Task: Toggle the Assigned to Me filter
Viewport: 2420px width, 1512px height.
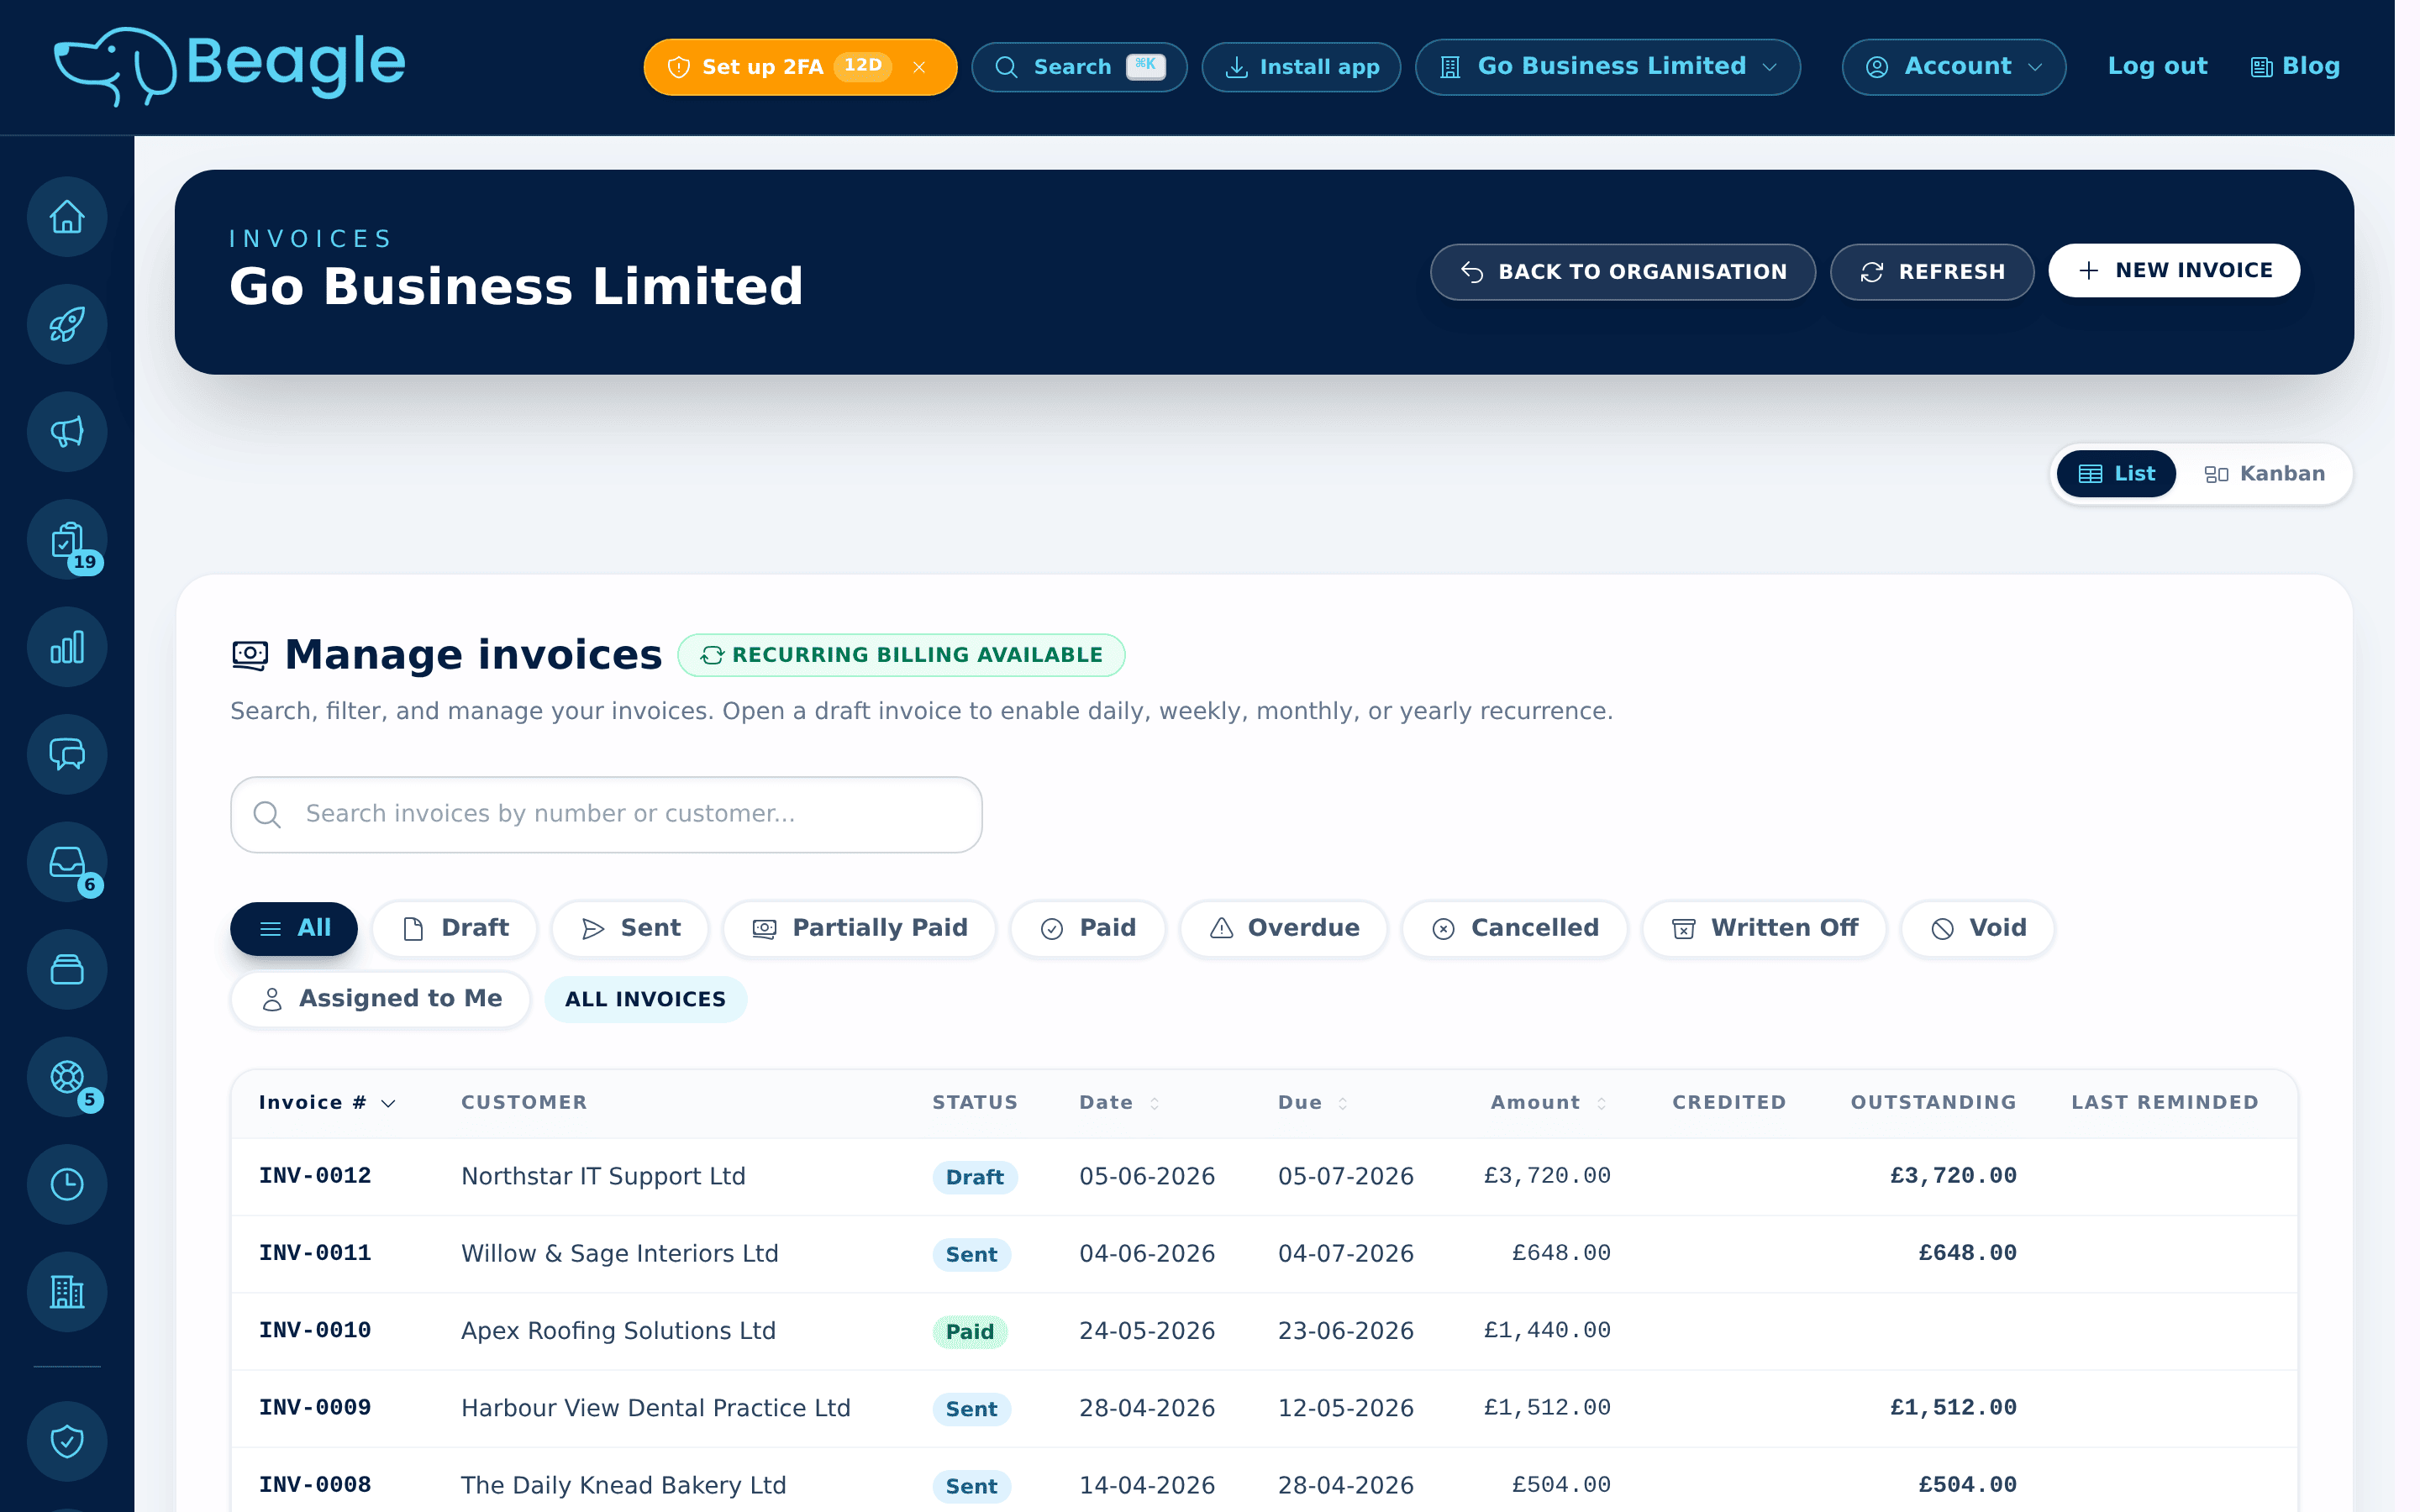Action: pyautogui.click(x=380, y=999)
